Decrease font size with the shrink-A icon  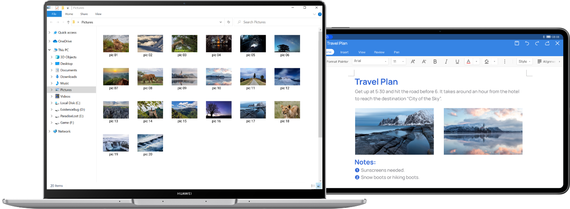tap(423, 62)
